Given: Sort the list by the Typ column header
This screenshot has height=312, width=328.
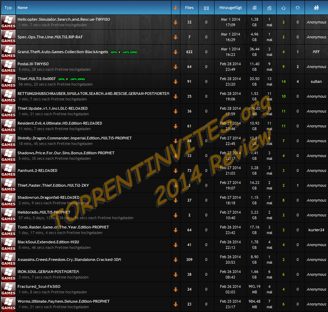Looking at the screenshot, I should 8,8.
